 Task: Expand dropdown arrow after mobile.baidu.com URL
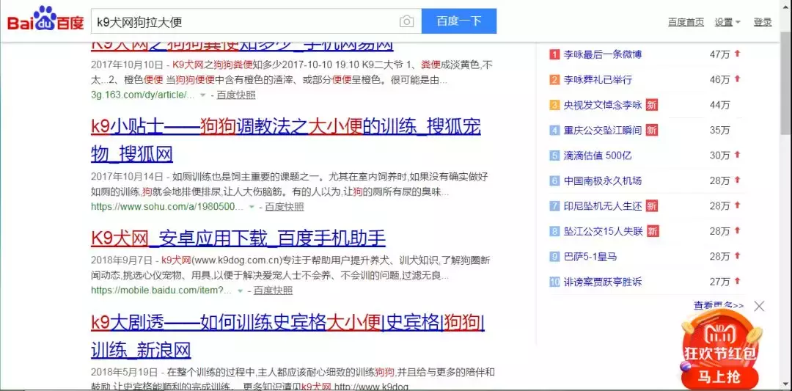click(240, 291)
